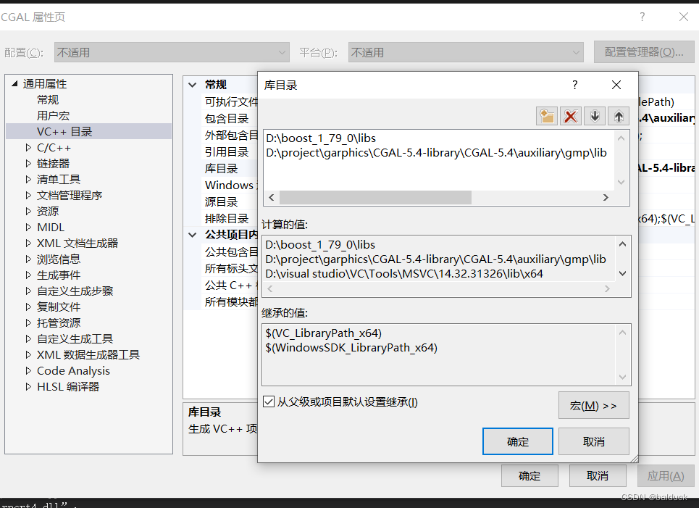This screenshot has height=508, width=699.
Task: Collapse the 常规 section in the middle panel
Action: pos(192,84)
